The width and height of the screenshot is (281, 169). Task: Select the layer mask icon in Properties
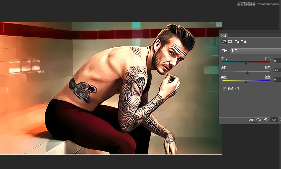(x=230, y=42)
